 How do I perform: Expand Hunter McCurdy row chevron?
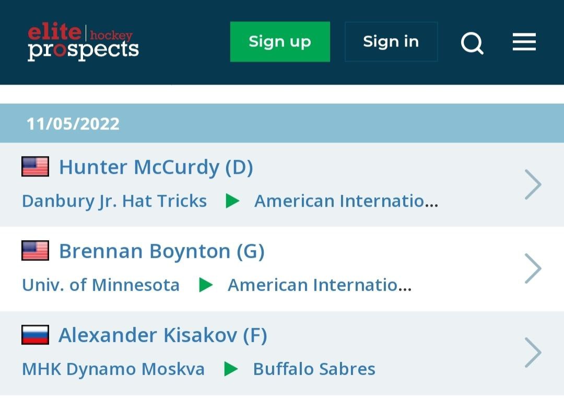click(x=533, y=184)
